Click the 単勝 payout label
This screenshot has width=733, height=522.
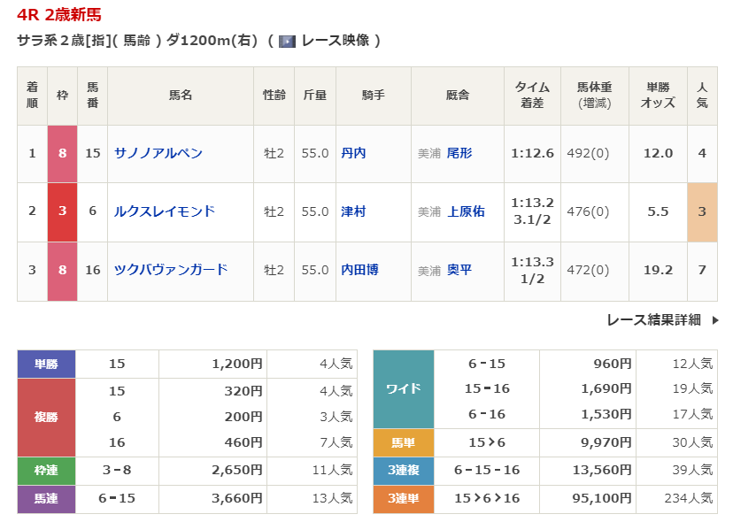tap(46, 364)
